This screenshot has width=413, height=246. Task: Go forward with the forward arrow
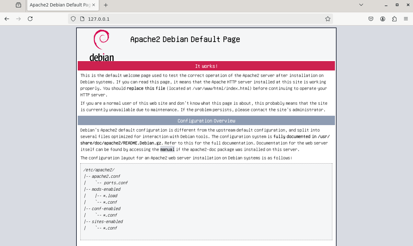18,19
